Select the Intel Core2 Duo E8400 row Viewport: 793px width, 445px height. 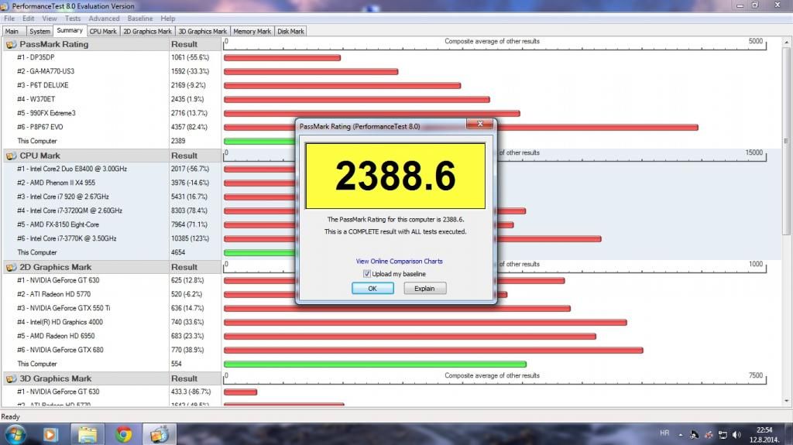(x=112, y=169)
